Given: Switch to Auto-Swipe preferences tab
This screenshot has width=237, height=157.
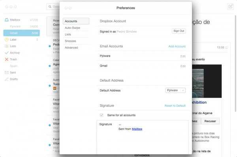Looking at the screenshot, I should [76, 28].
